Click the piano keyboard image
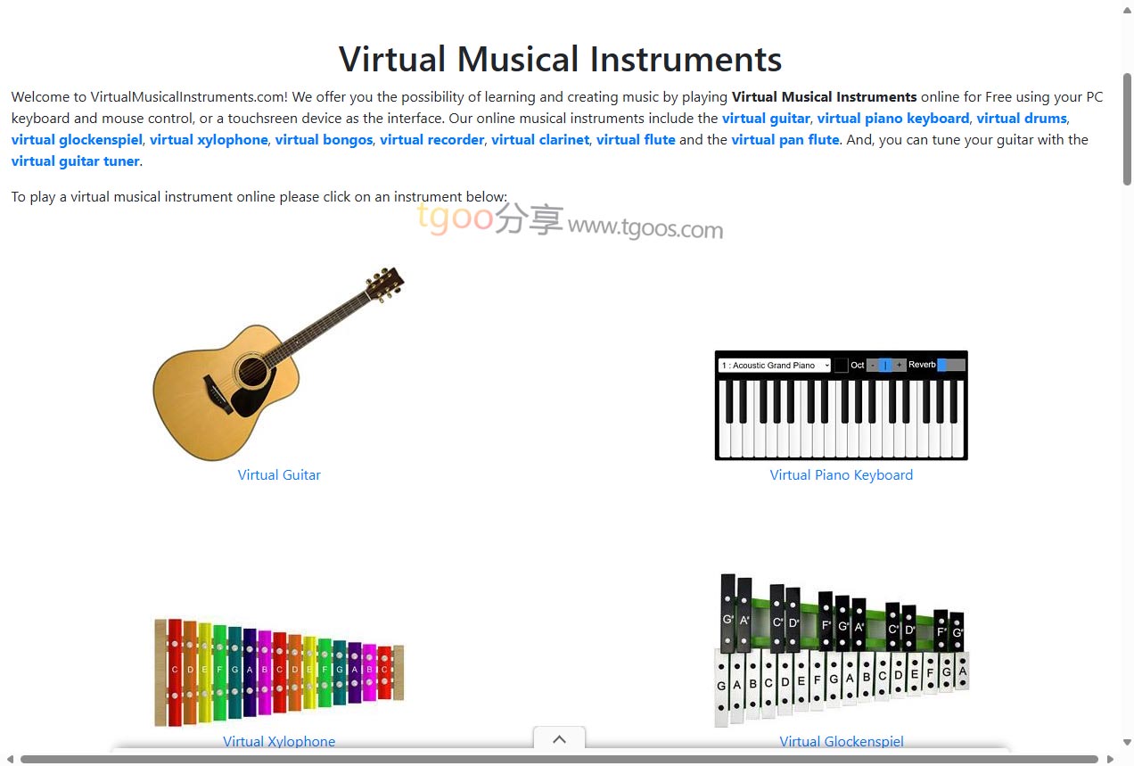The height and width of the screenshot is (766, 1134). click(841, 406)
